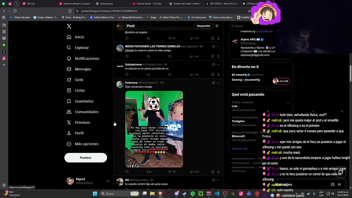This screenshot has width=352, height=198.
Task: Open Instagram pinned tab
Action: point(10,4)
